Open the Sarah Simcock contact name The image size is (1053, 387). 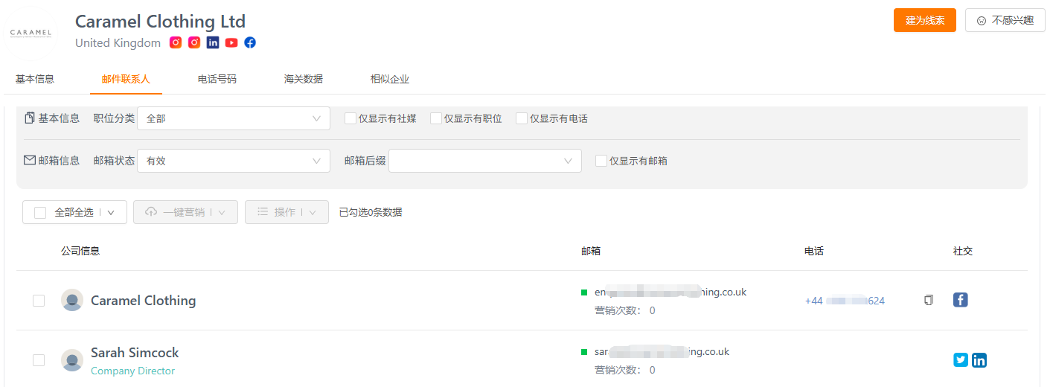point(135,353)
